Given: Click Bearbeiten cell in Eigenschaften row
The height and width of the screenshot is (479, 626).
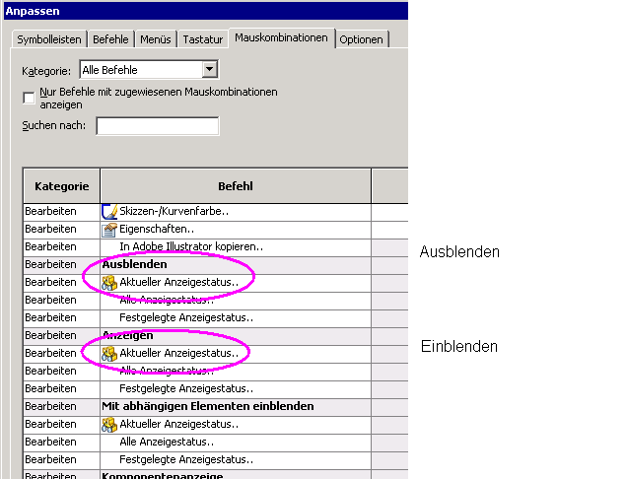Looking at the screenshot, I should pos(61,230).
